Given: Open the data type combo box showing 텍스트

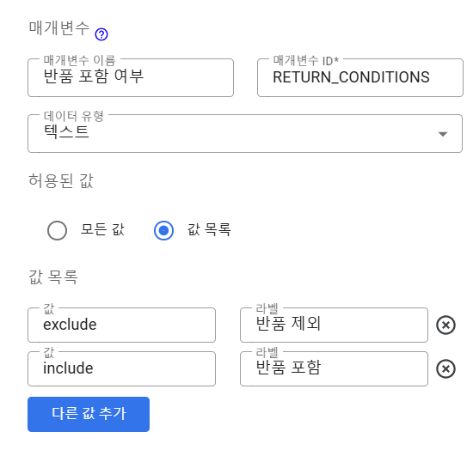Looking at the screenshot, I should click(x=245, y=133).
